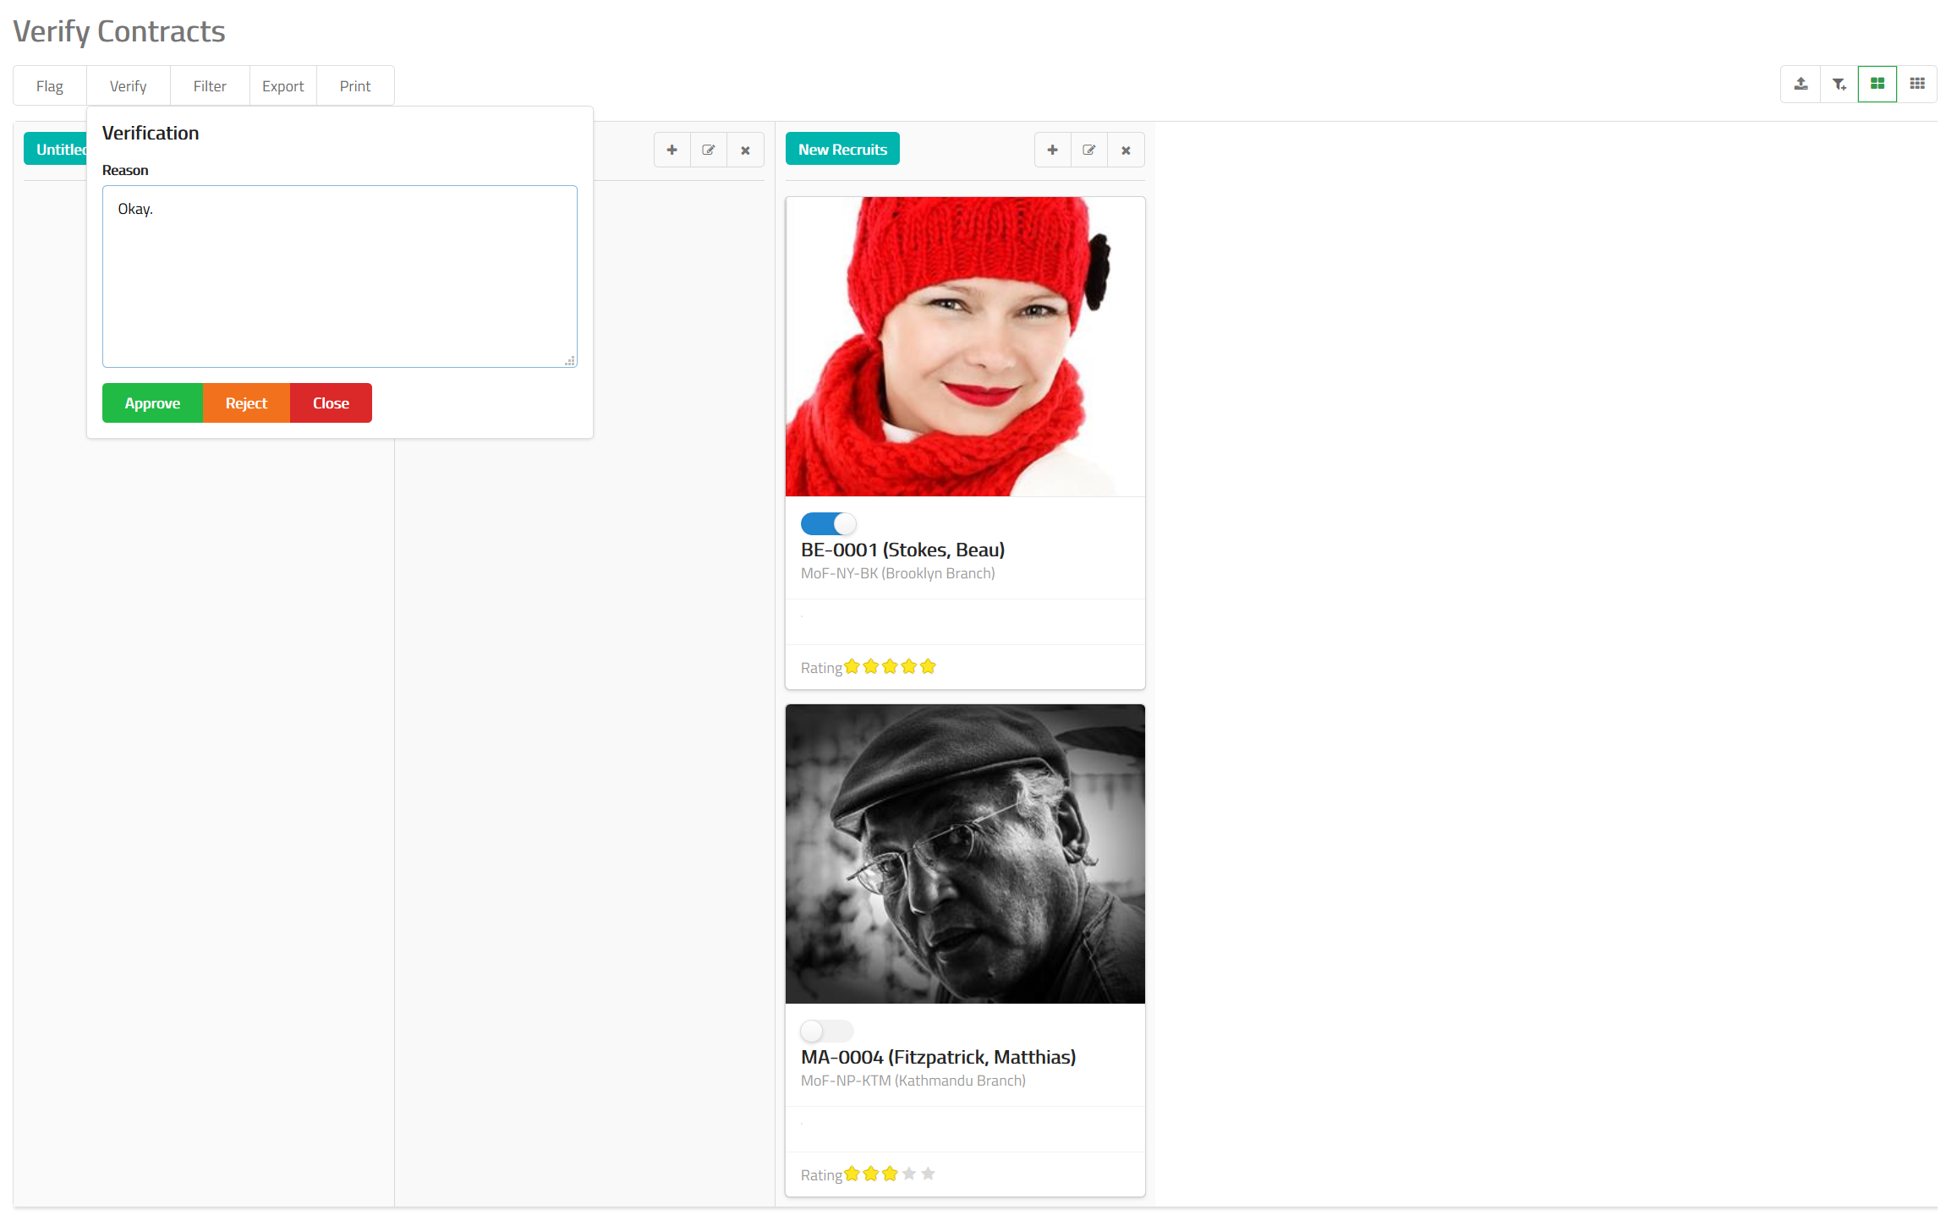Open the Filter menu
Viewport: 1946px width, 1215px height.
tap(209, 86)
